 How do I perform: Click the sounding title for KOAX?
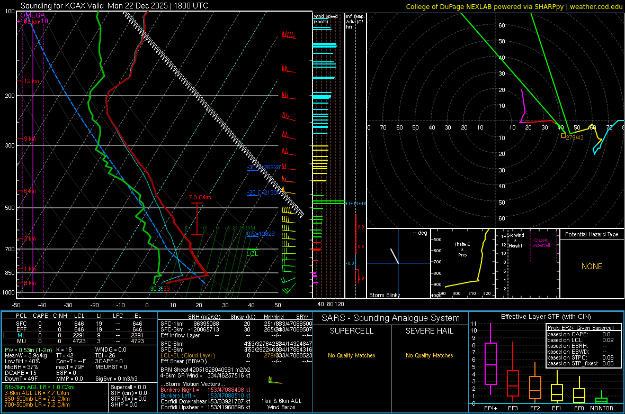(x=114, y=6)
